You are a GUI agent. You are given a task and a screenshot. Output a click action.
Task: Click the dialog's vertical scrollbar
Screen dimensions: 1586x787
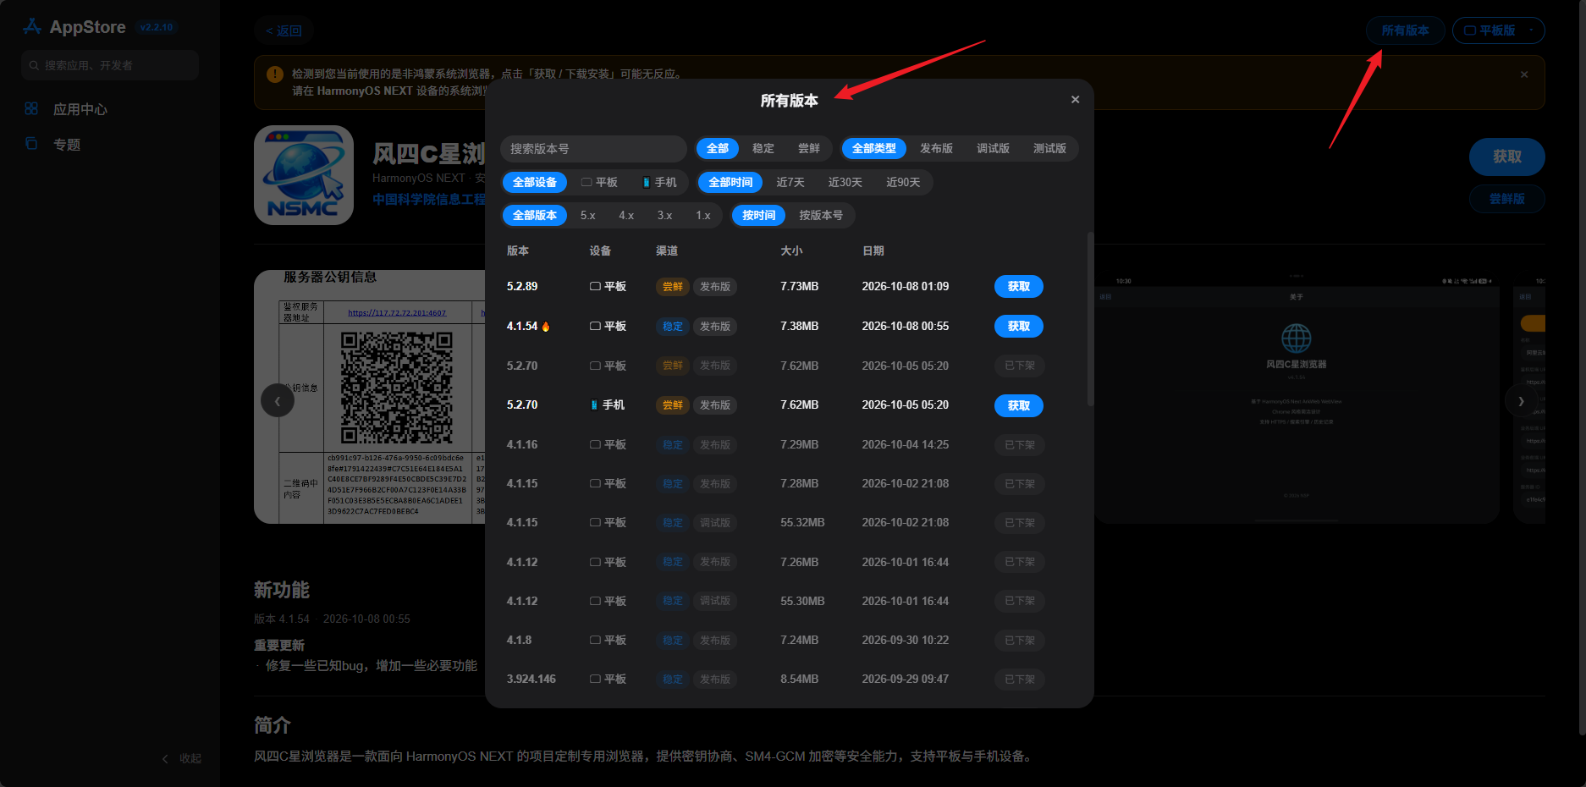(x=1090, y=319)
